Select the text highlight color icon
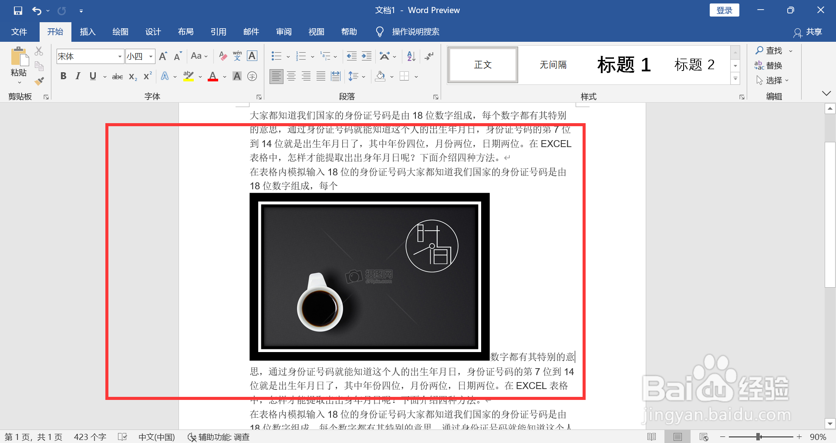This screenshot has height=443, width=836. tap(188, 76)
